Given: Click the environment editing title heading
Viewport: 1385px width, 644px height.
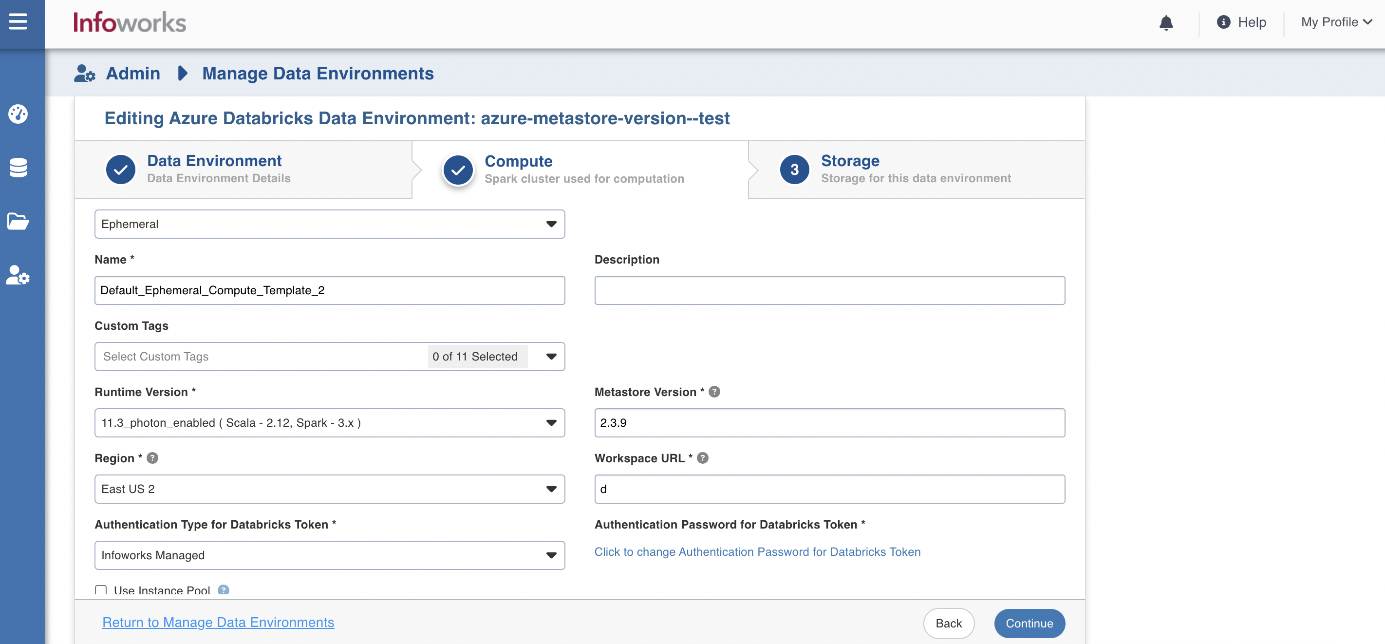Looking at the screenshot, I should point(417,118).
